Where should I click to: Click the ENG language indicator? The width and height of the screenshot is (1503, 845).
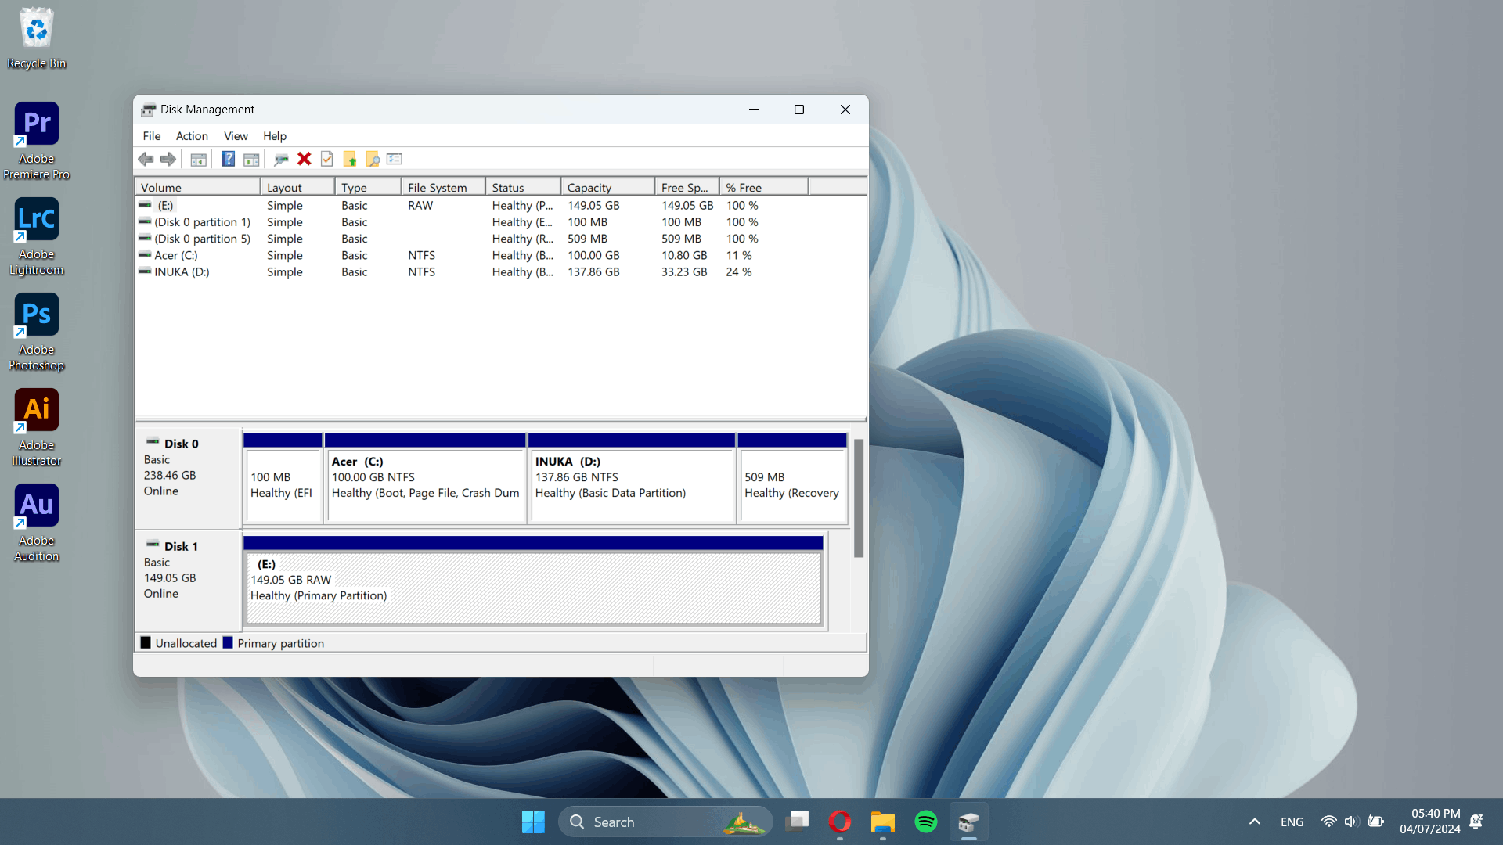(x=1292, y=822)
